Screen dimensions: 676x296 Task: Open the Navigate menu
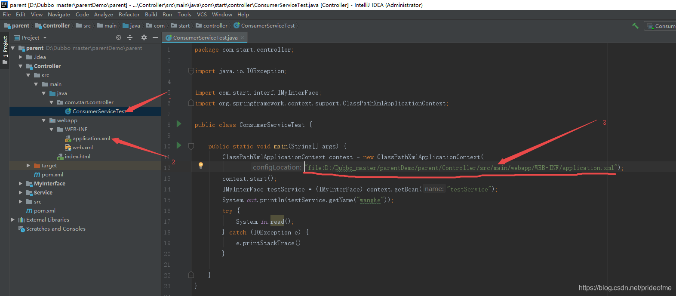[59, 15]
